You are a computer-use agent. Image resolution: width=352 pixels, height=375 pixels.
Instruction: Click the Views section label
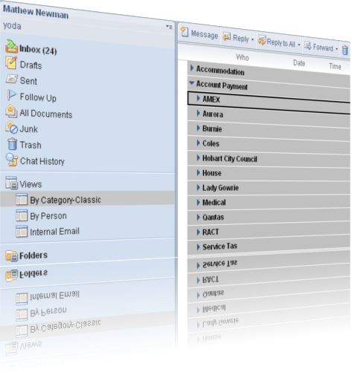pos(31,184)
